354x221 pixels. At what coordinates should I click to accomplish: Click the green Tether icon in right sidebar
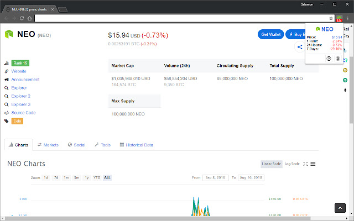pyautogui.click(x=345, y=80)
